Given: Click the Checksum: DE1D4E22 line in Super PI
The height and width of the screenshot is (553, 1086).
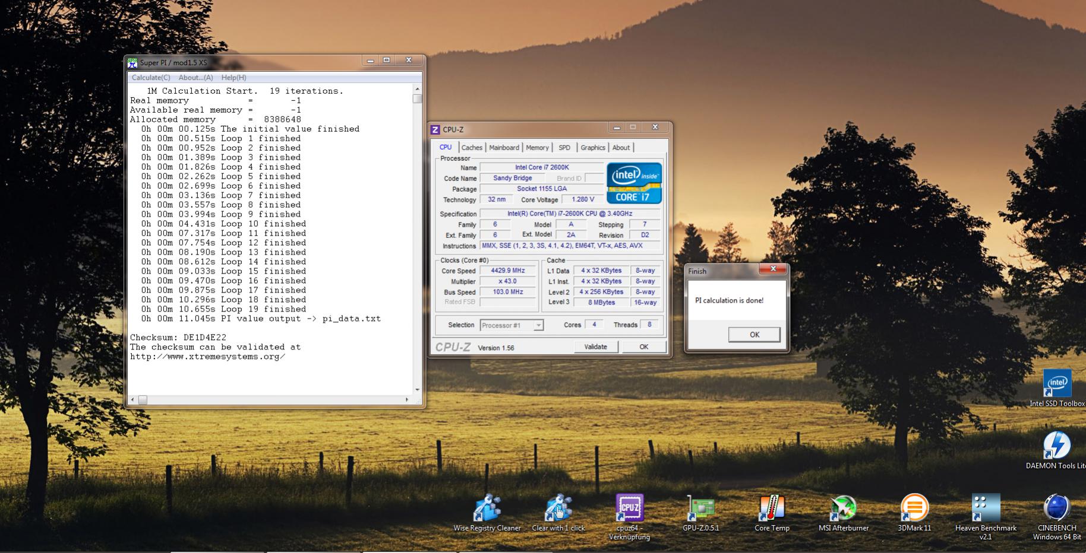Looking at the screenshot, I should click(178, 338).
